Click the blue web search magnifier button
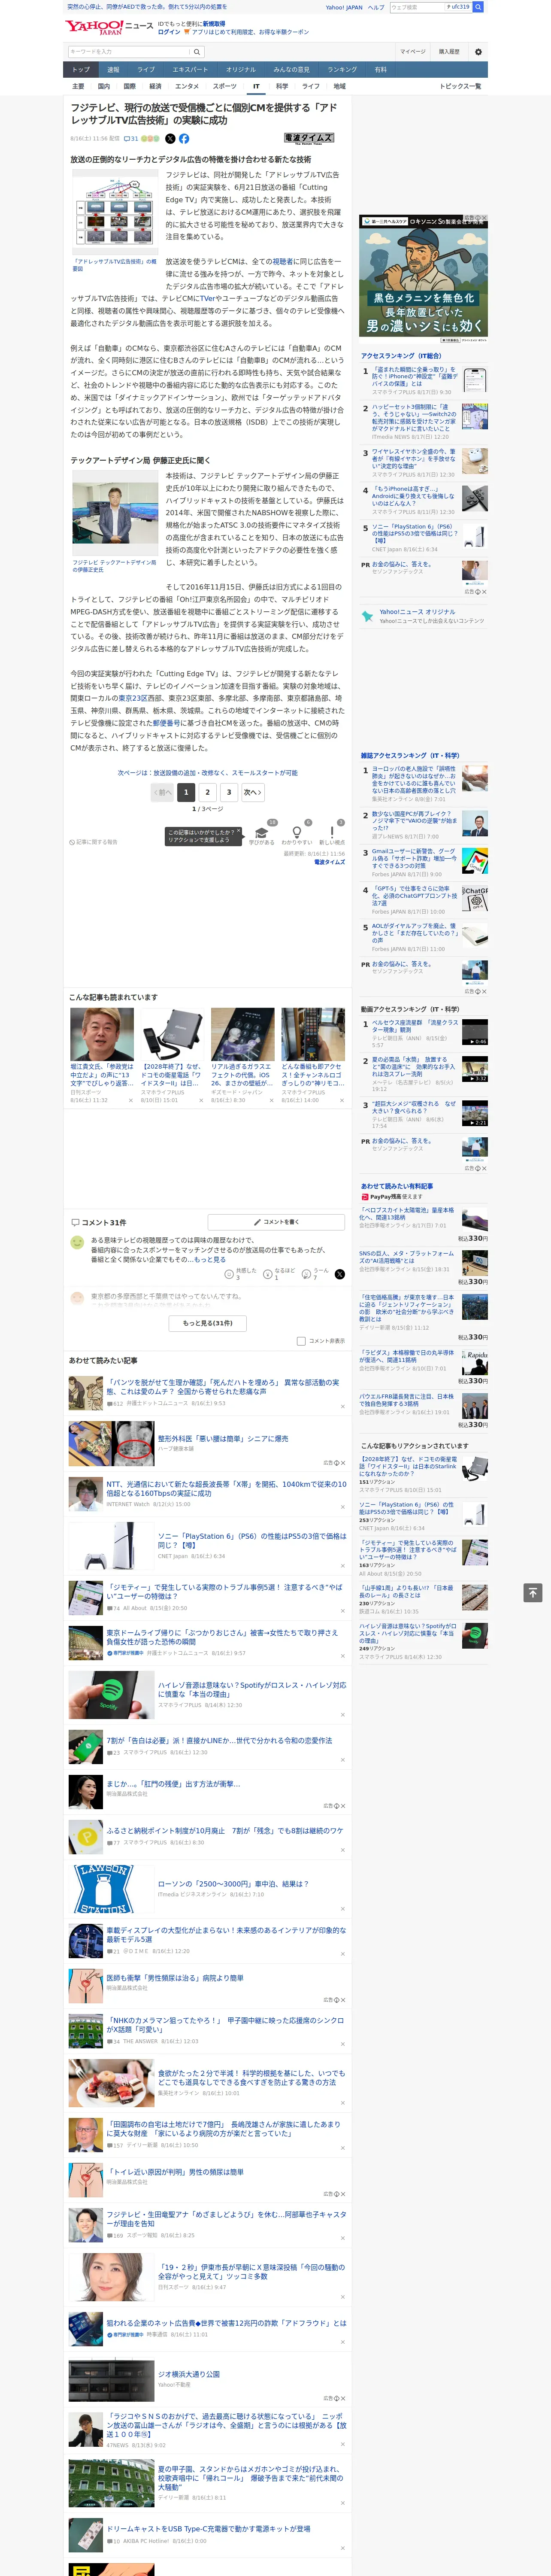The image size is (551, 2576). (x=478, y=7)
